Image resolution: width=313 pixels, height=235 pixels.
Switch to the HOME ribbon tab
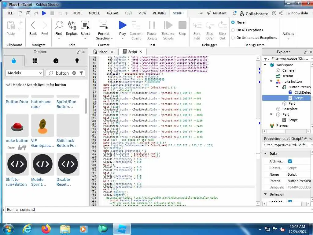tap(77, 13)
